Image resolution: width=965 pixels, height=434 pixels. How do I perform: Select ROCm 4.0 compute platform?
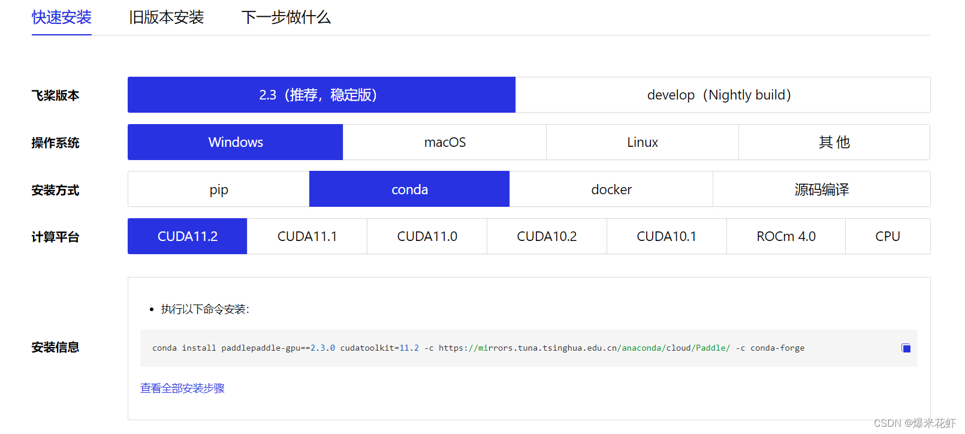(x=786, y=236)
